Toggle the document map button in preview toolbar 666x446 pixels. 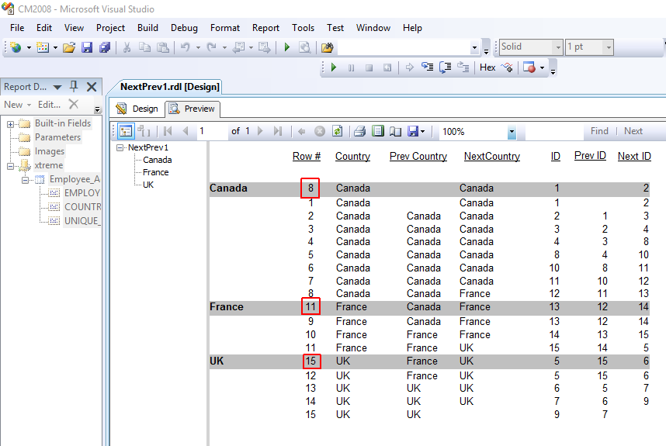click(126, 131)
